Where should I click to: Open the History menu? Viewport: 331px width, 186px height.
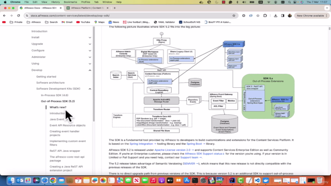(x=55, y=2)
